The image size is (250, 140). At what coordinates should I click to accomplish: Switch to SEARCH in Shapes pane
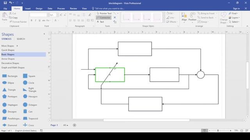[21, 39]
